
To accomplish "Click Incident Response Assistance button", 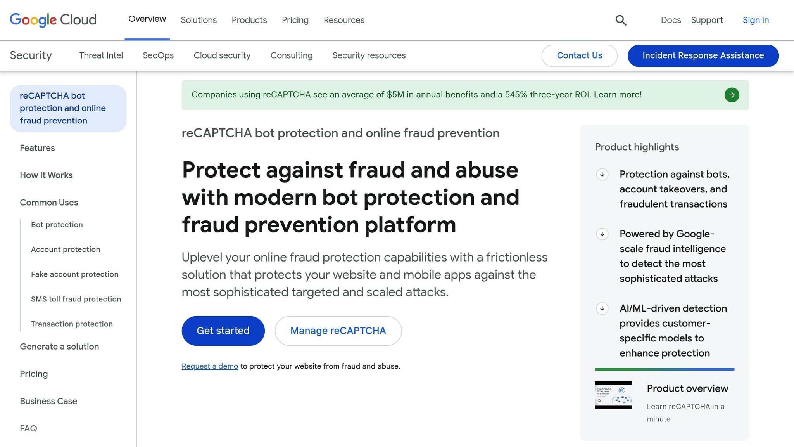I will (x=703, y=56).
